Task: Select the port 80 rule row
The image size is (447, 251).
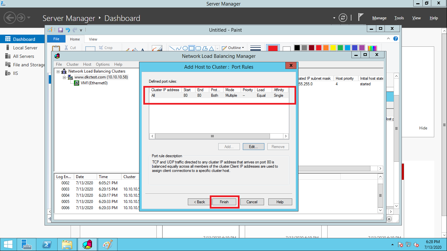Action: 219,95
